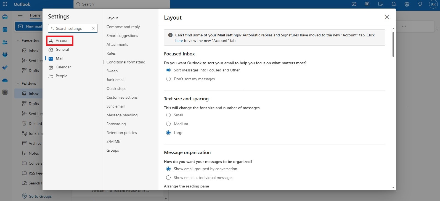Open To Do checkmark app
The image size is (440, 201).
pos(5,68)
